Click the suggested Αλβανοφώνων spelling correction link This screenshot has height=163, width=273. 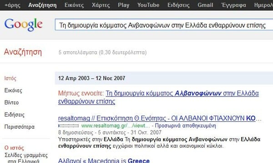coord(158,97)
